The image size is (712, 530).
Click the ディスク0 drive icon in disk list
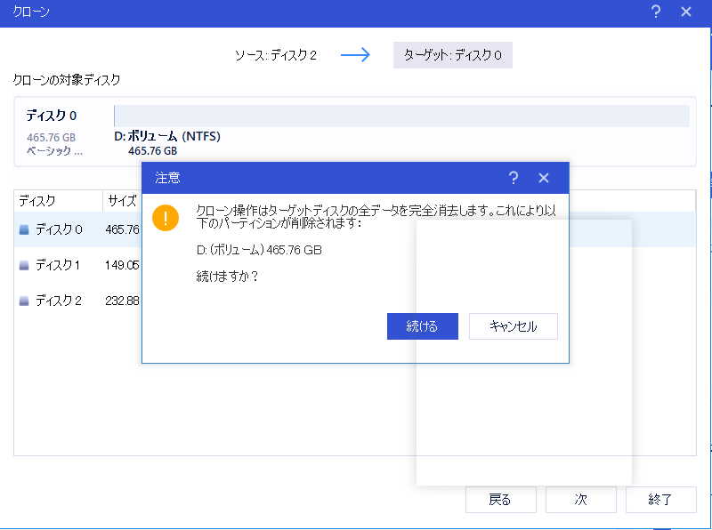click(x=25, y=229)
